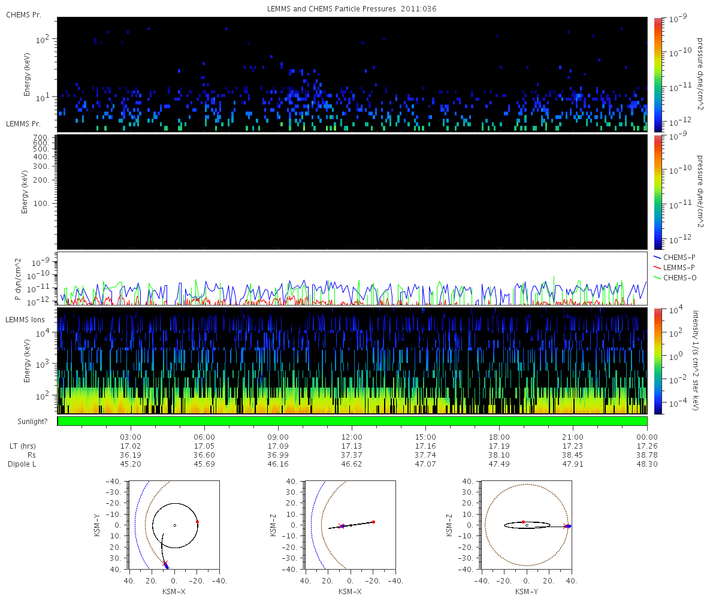Click the LEMMS Ions intensity color bar

[x=657, y=361]
